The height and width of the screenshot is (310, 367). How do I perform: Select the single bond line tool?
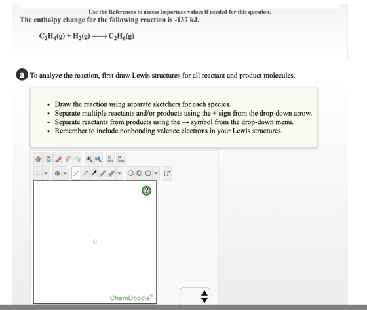coord(76,173)
